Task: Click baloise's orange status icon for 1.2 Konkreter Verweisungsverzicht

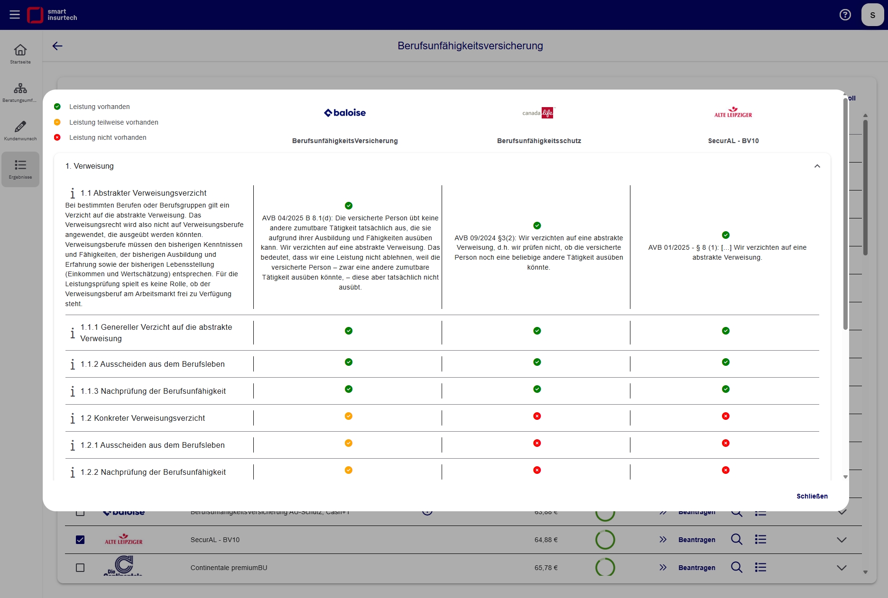Action: point(349,416)
